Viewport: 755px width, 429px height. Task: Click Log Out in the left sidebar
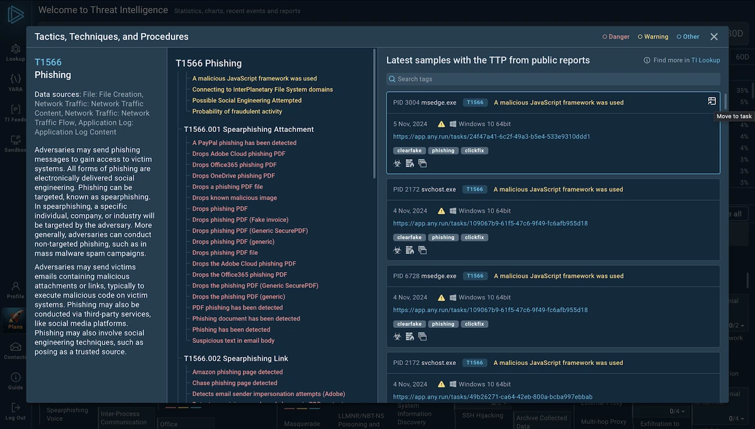tap(16, 411)
